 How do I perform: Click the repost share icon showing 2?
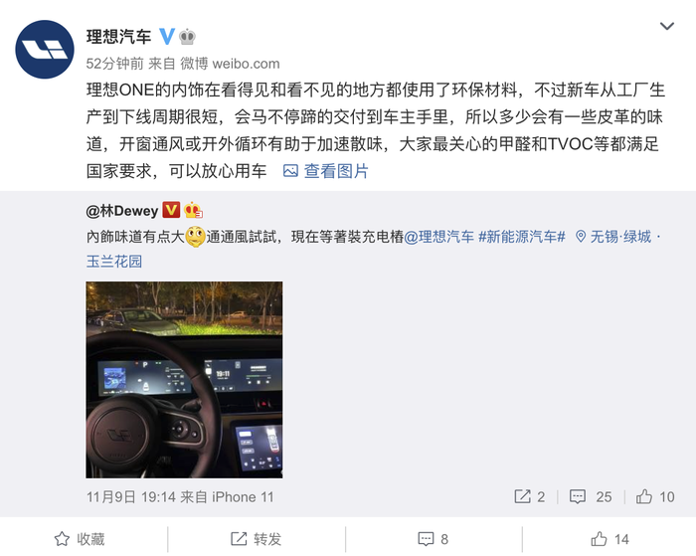click(x=529, y=496)
